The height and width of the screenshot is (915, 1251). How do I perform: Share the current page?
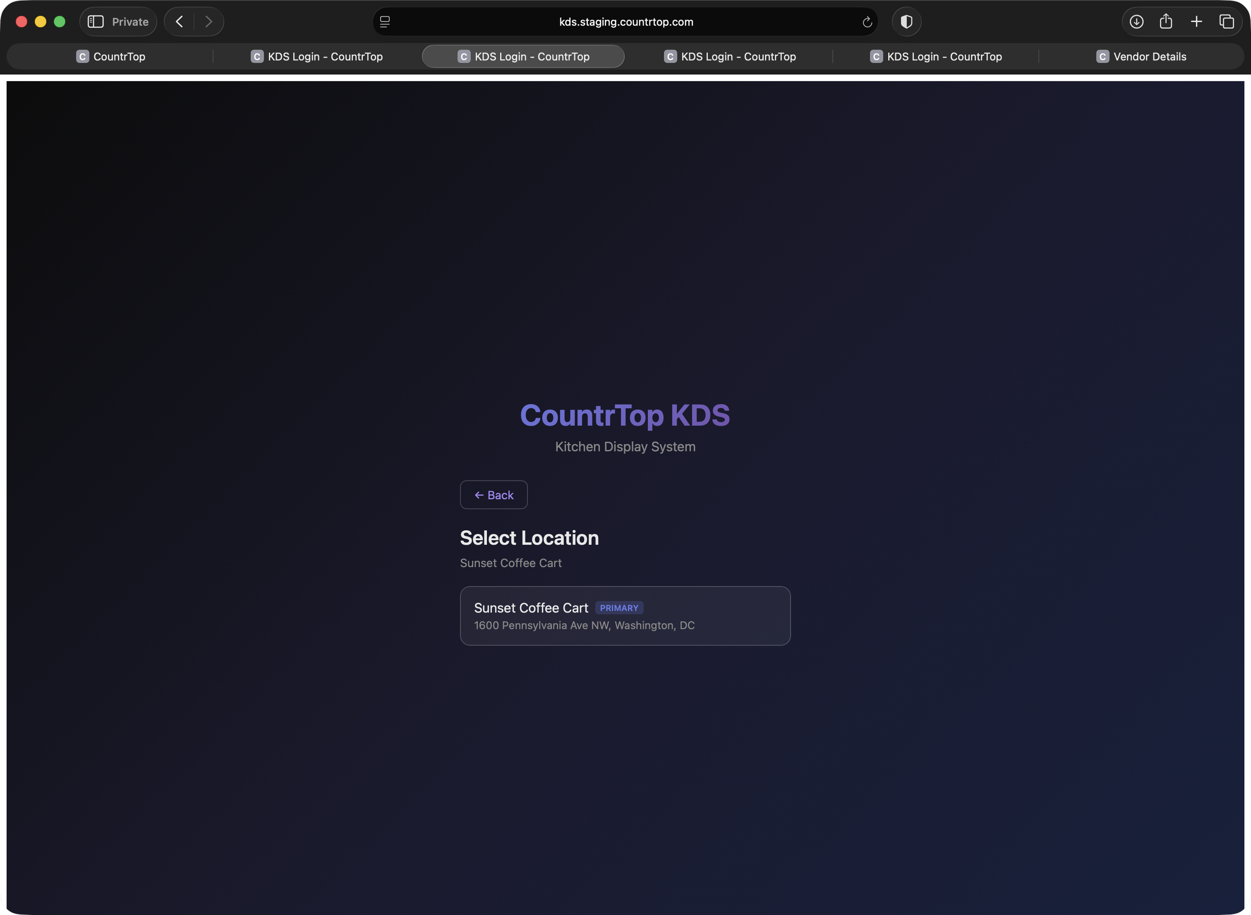[1166, 22]
